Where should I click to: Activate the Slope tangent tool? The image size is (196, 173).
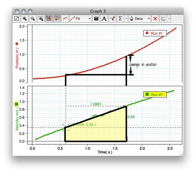[65, 19]
